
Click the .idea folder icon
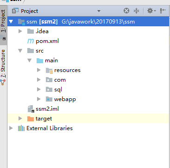[31, 31]
